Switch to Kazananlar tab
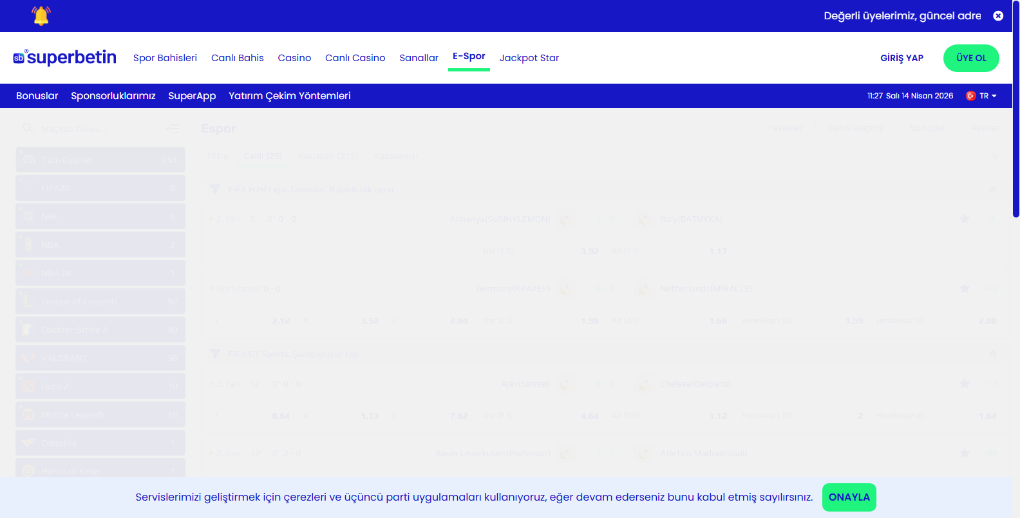 [395, 156]
